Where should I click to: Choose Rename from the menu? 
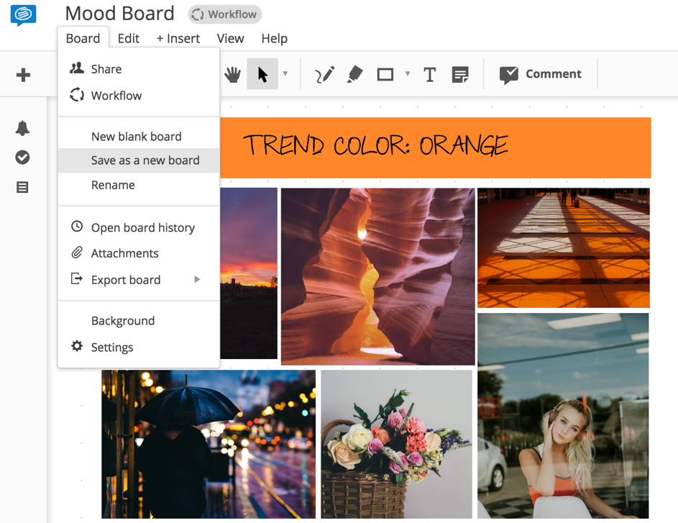click(x=139, y=185)
